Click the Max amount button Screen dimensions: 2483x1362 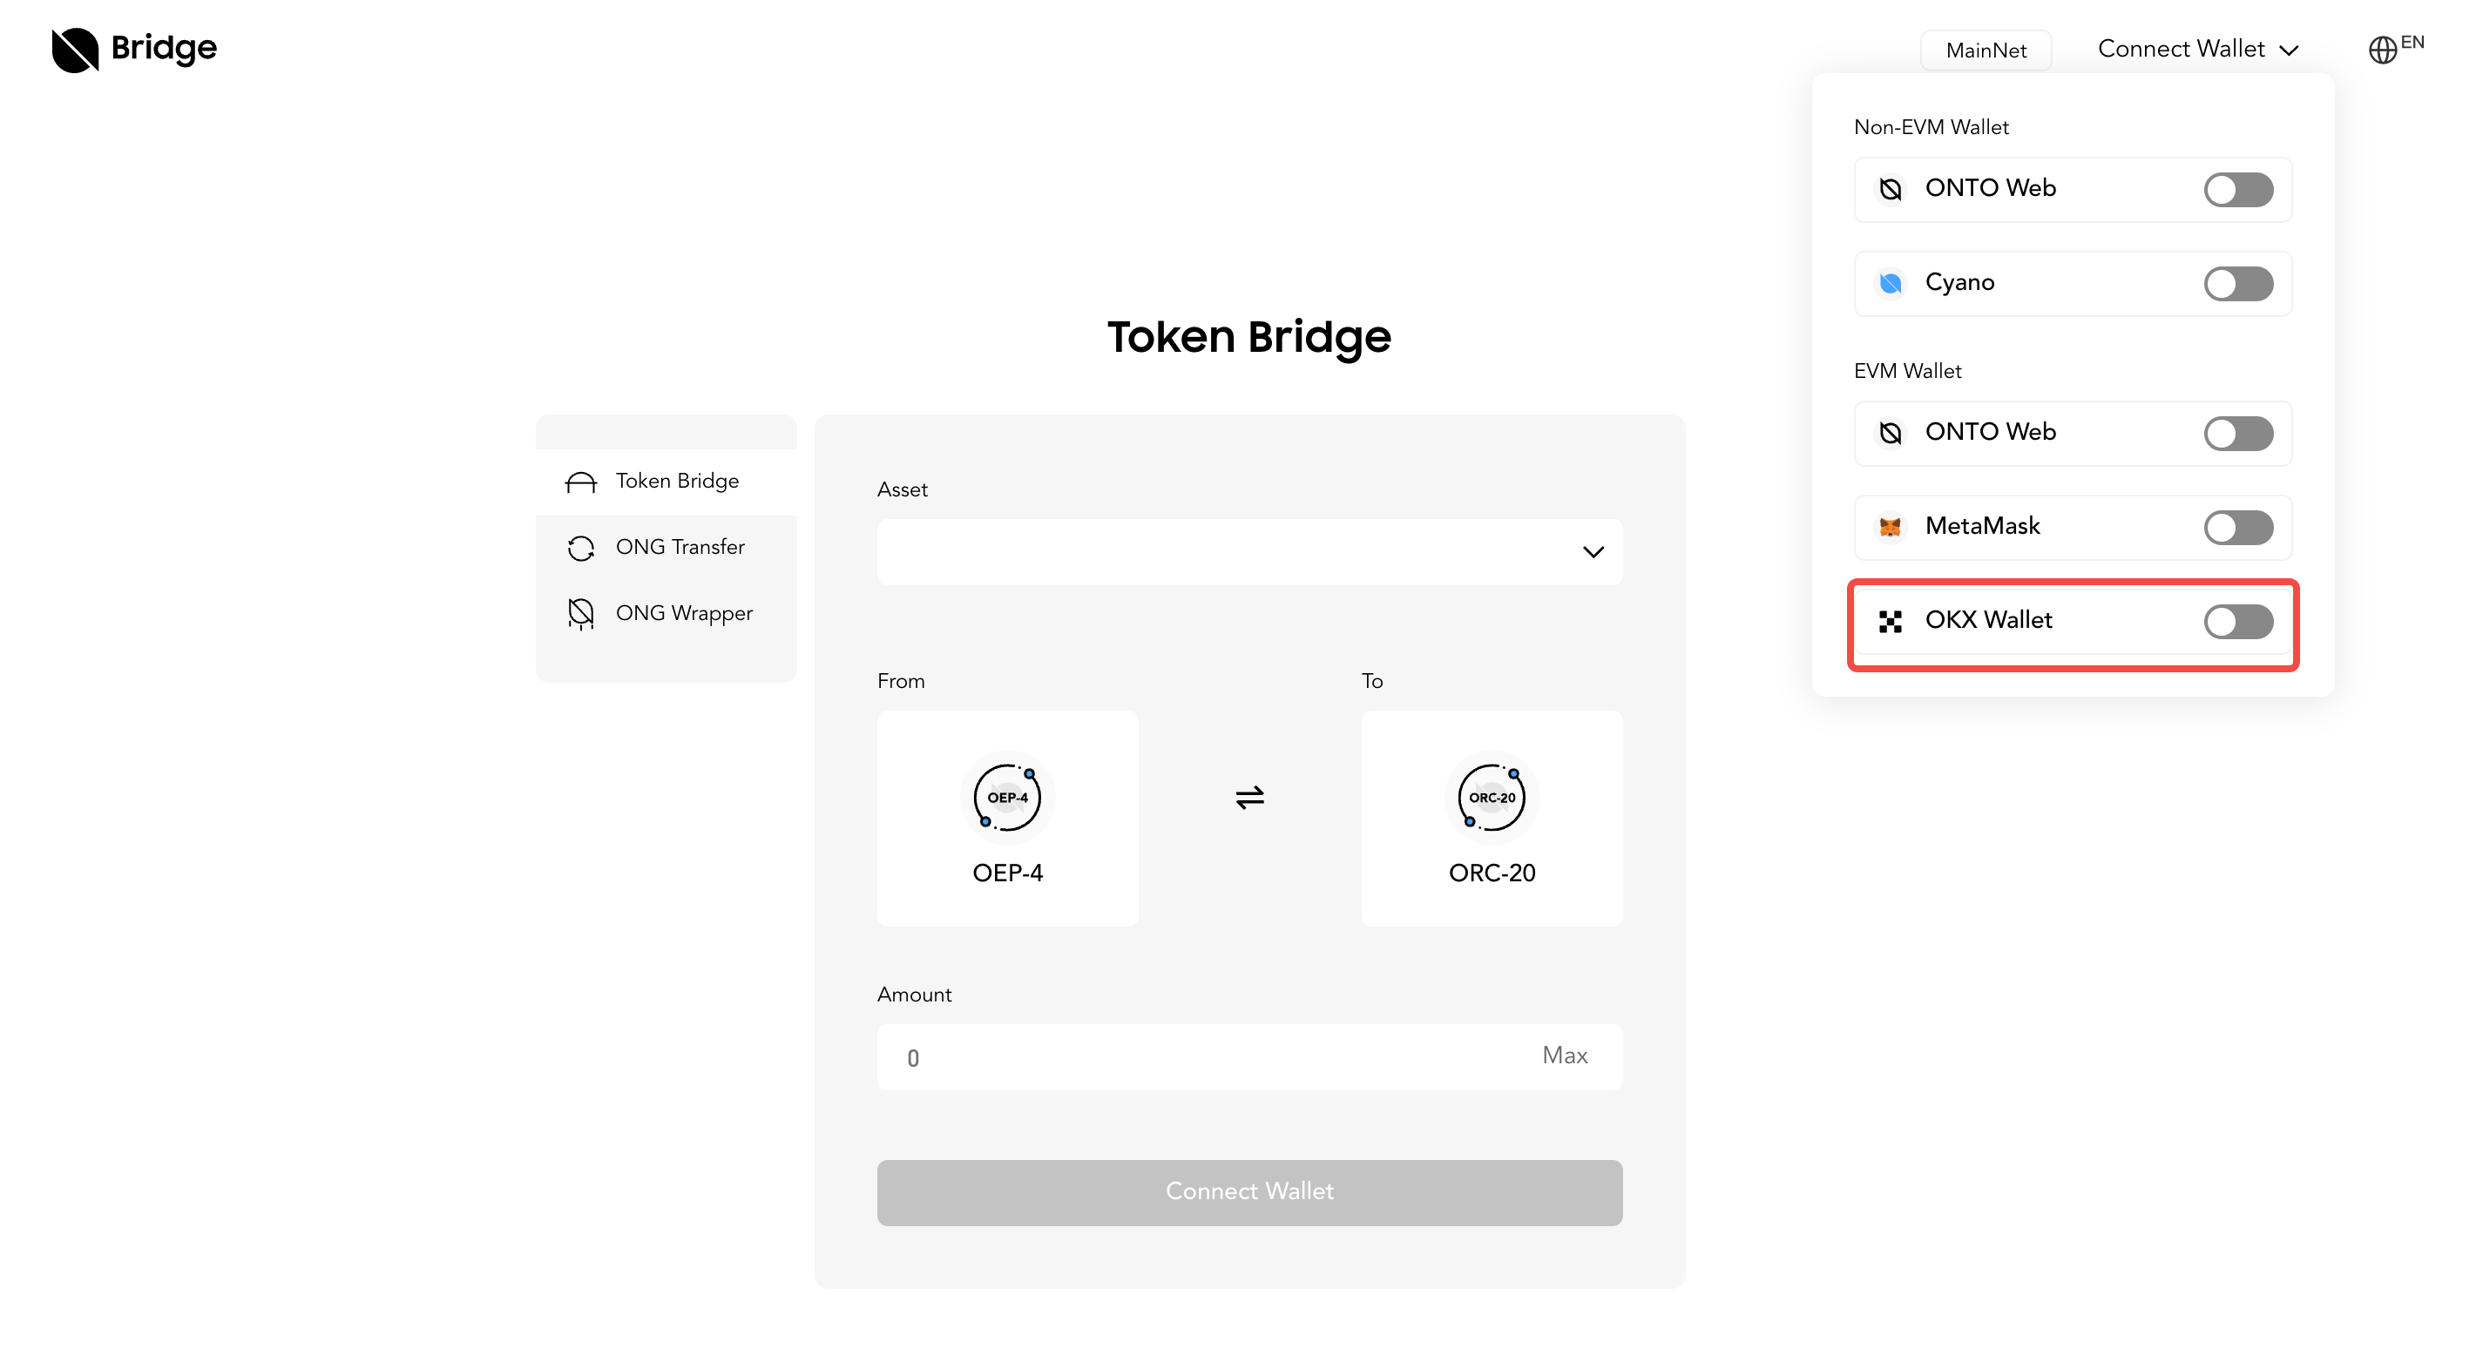point(1565,1055)
